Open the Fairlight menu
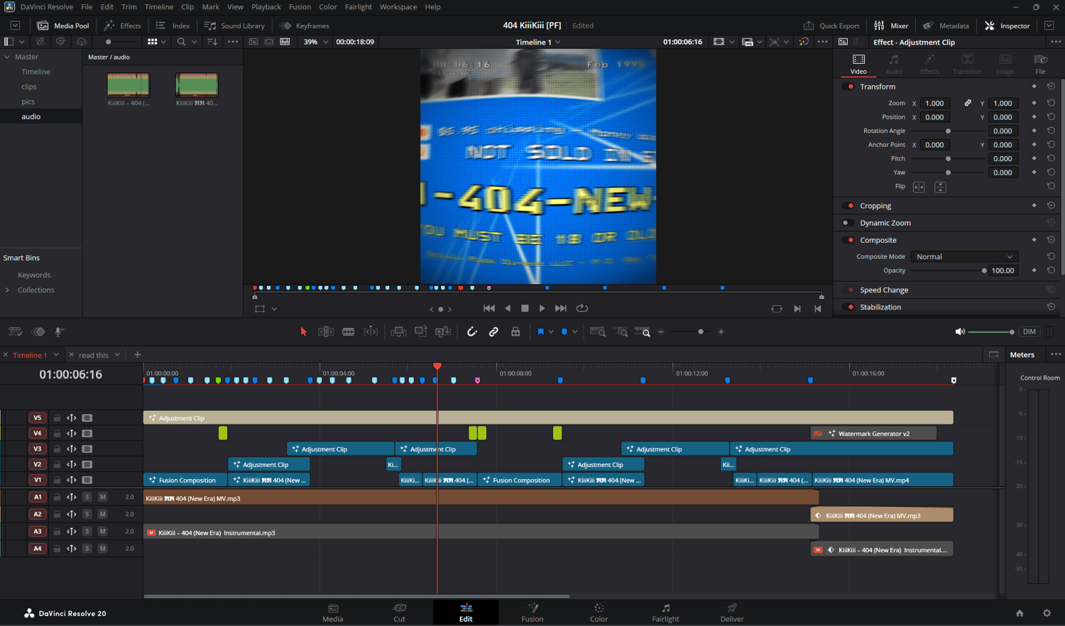Viewport: 1065px width, 626px height. [x=358, y=7]
